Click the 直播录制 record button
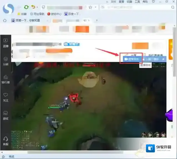Viewport: 177px width, 159px height. pos(131,59)
